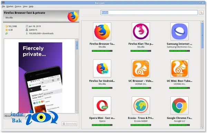Select the UC Mini app icon
This screenshot has width=207, height=133.
pos(179,69)
